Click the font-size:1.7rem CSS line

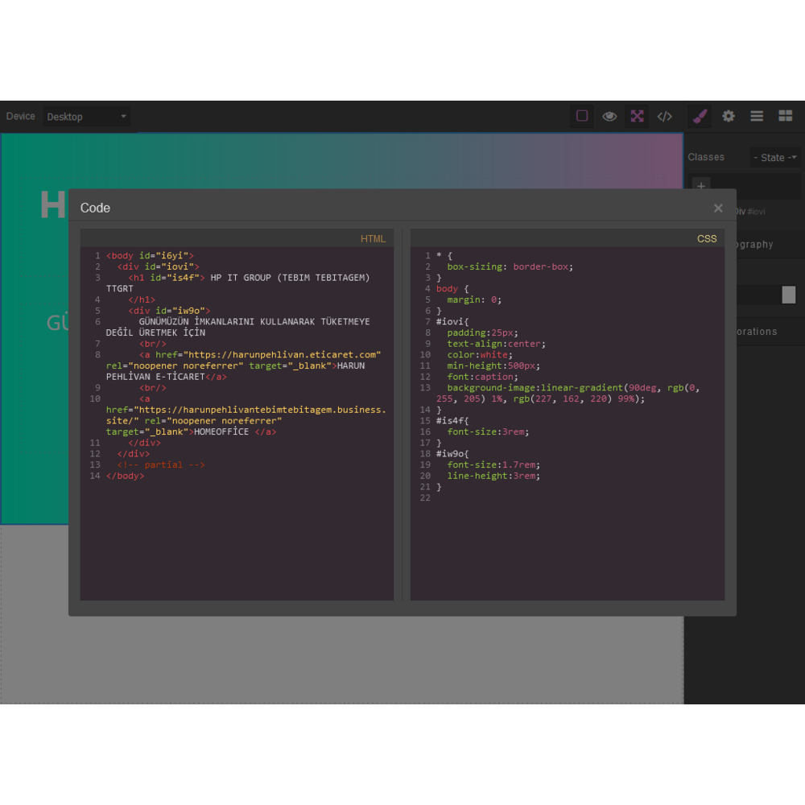[x=493, y=464]
